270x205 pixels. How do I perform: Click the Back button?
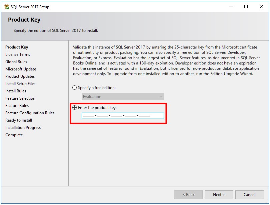(188, 195)
